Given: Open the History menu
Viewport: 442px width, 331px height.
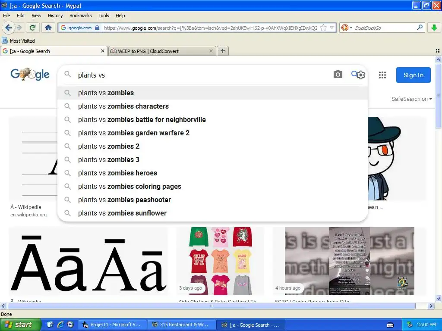Looking at the screenshot, I should tap(55, 16).
